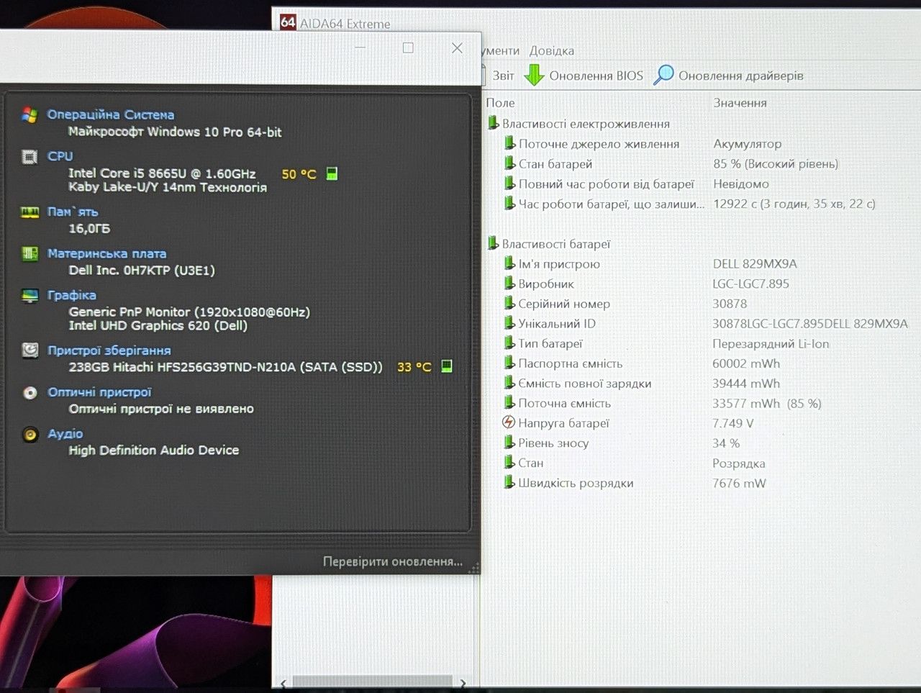Click battery icon beside Тип батареї
921x693 pixels.
point(509,343)
